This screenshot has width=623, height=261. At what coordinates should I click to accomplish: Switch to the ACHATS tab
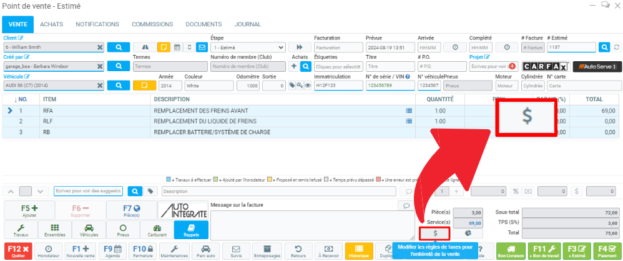[51, 24]
